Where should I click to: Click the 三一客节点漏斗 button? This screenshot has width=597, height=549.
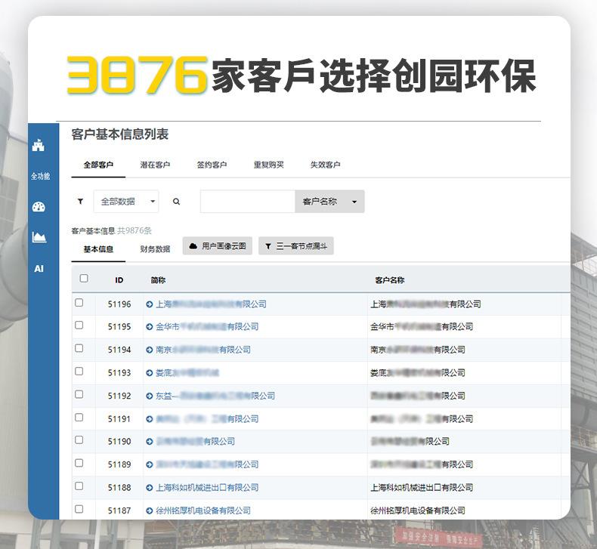point(295,246)
